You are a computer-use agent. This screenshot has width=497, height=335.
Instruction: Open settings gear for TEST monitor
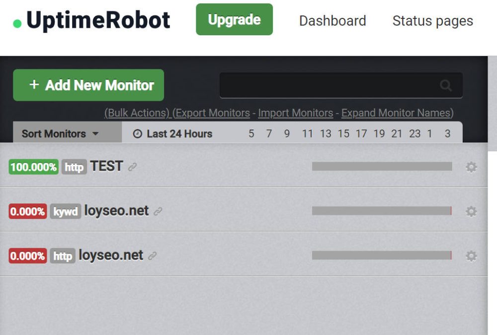[471, 167]
